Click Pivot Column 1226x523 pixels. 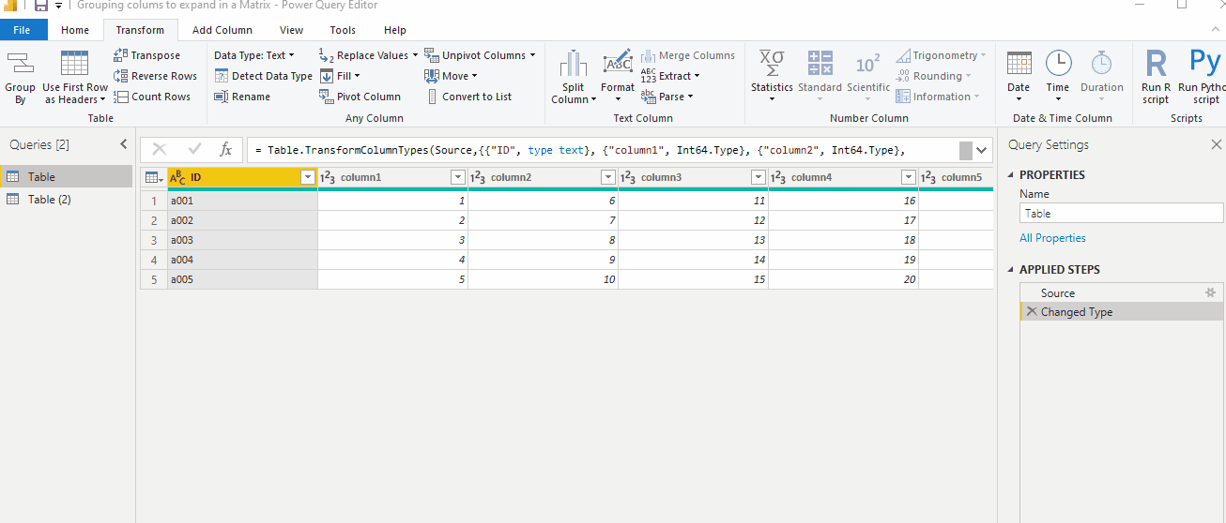point(360,97)
